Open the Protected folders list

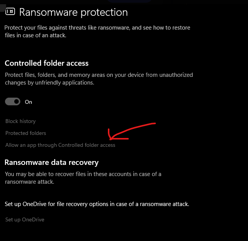coord(26,133)
